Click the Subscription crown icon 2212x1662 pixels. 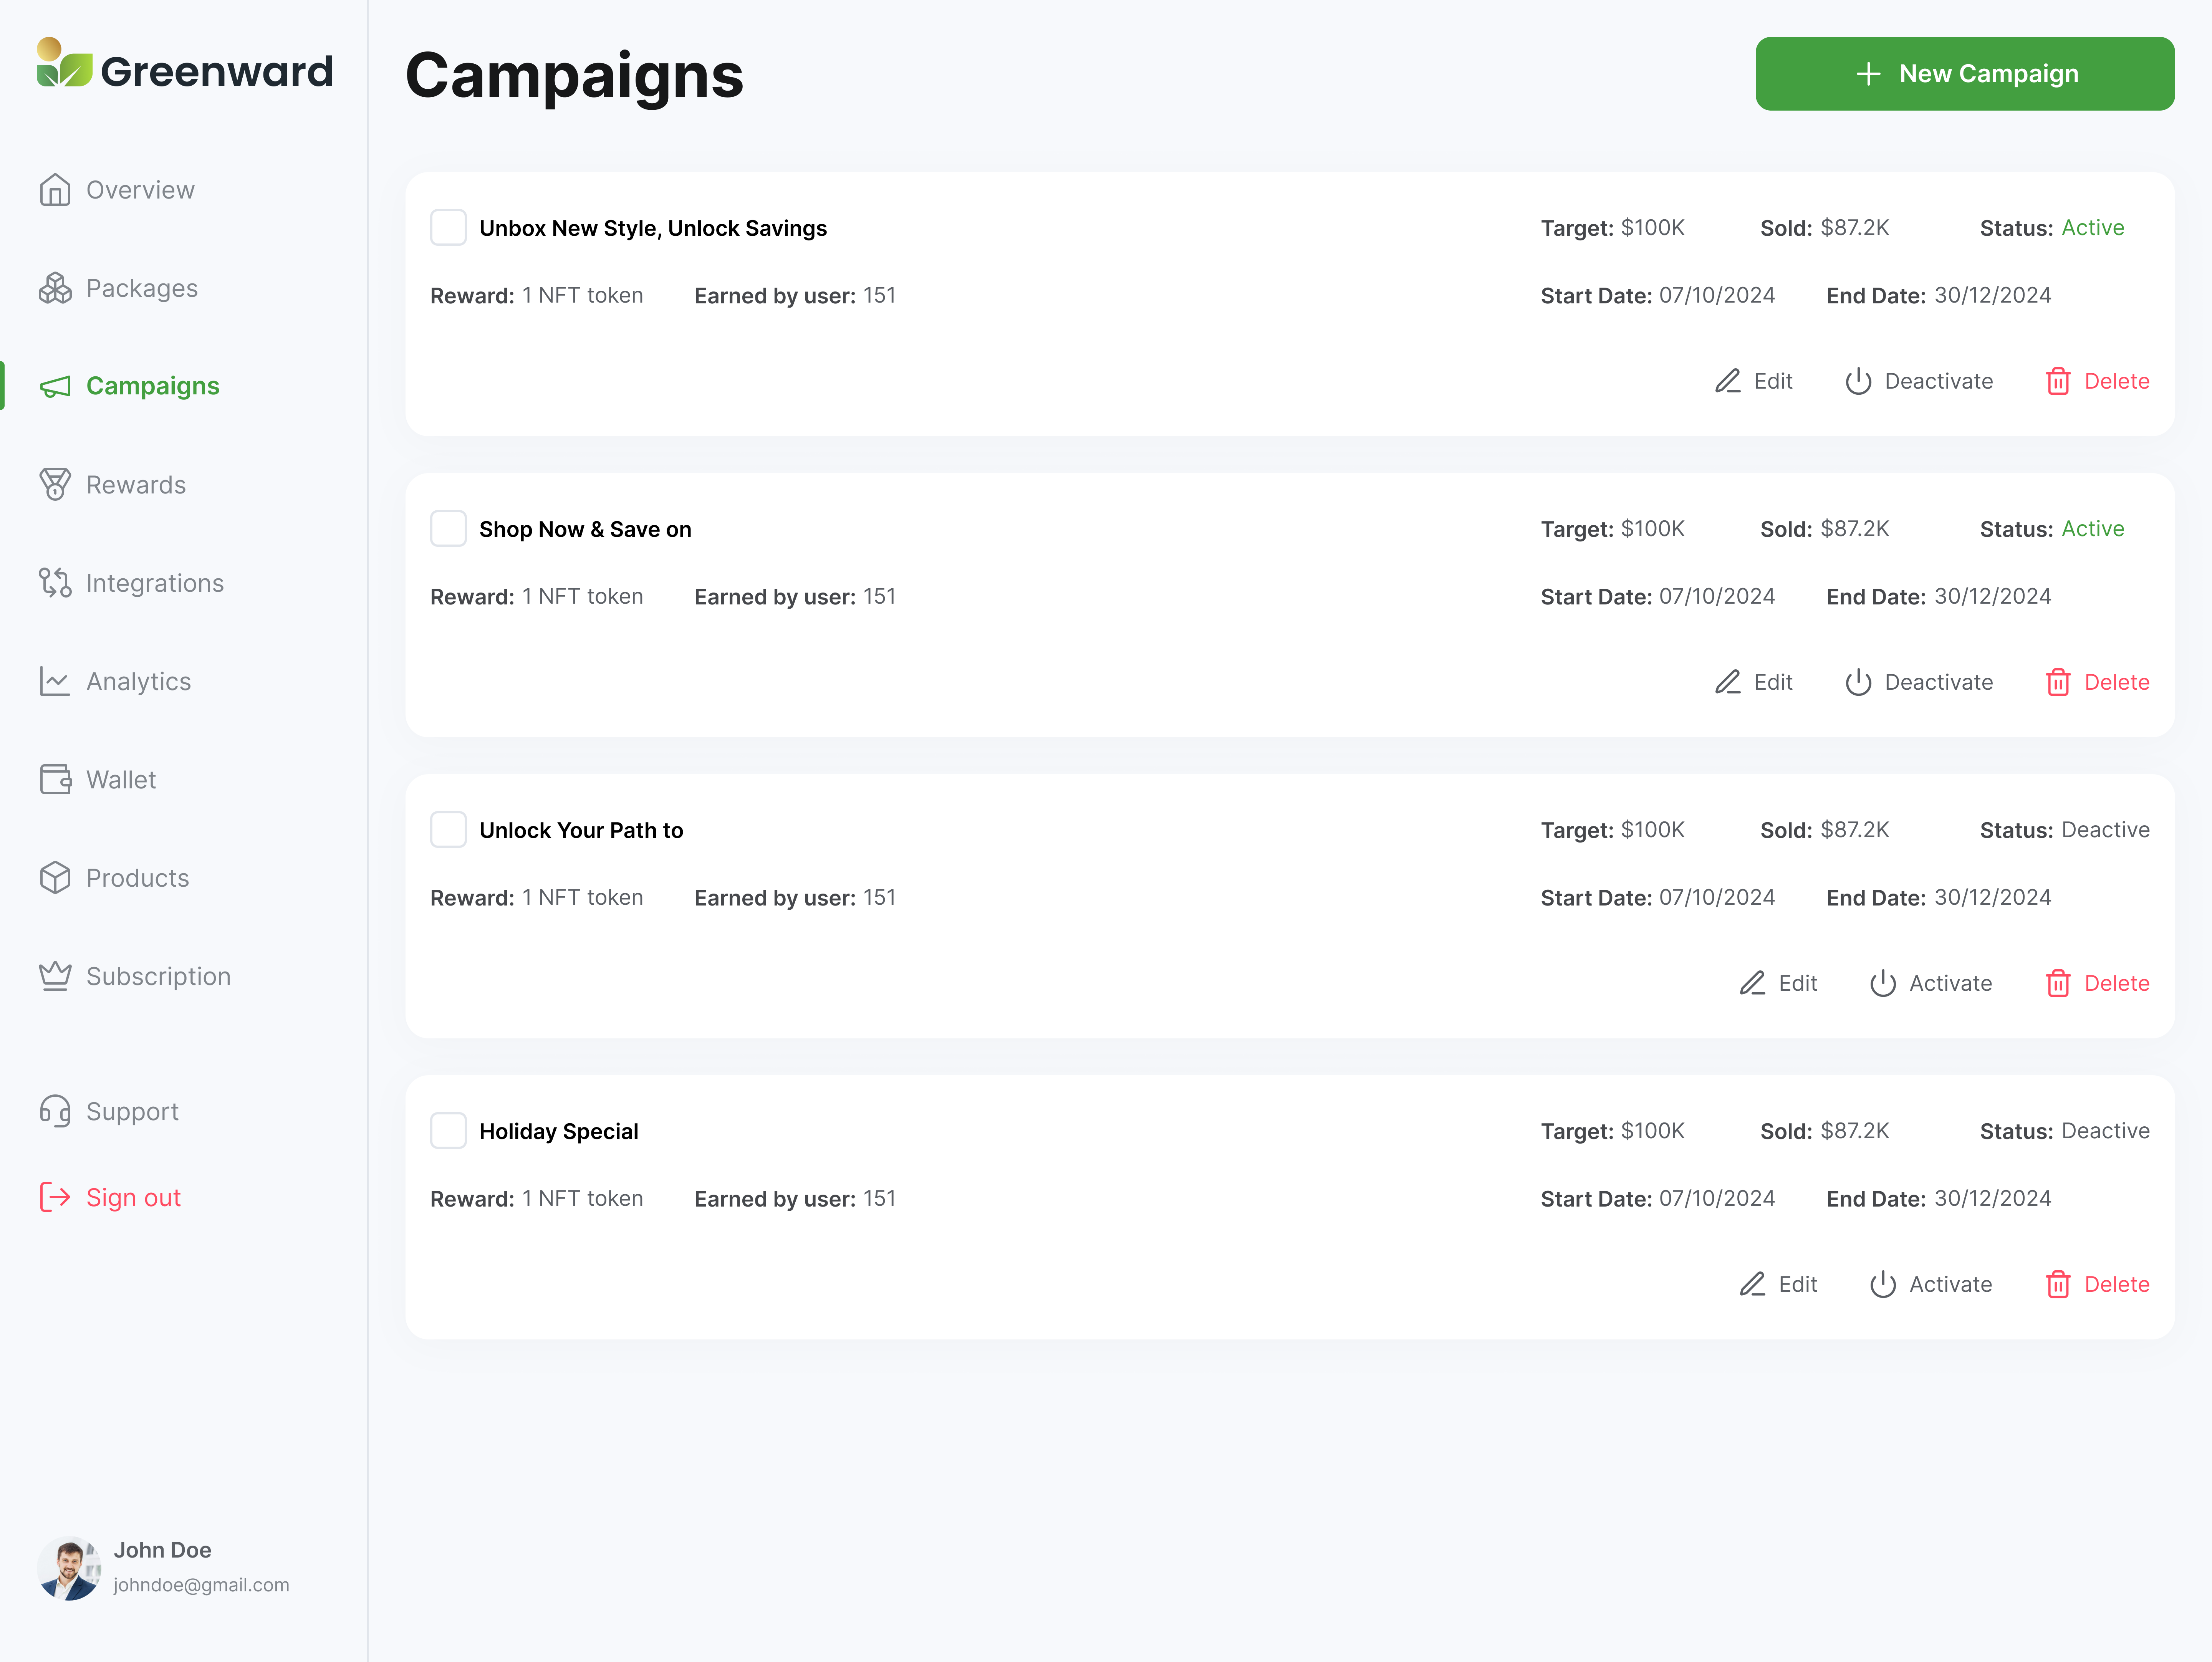click(55, 976)
